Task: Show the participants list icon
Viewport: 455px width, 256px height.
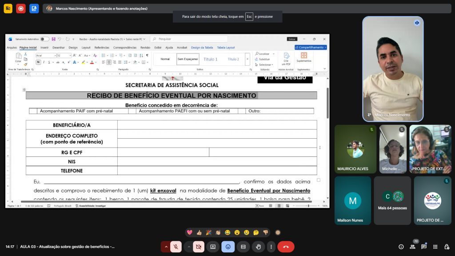Action: 412,247
